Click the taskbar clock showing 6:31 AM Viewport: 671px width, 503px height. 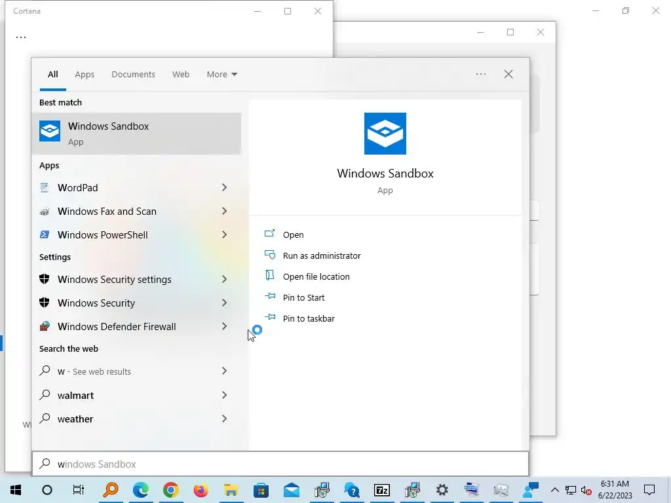615,490
